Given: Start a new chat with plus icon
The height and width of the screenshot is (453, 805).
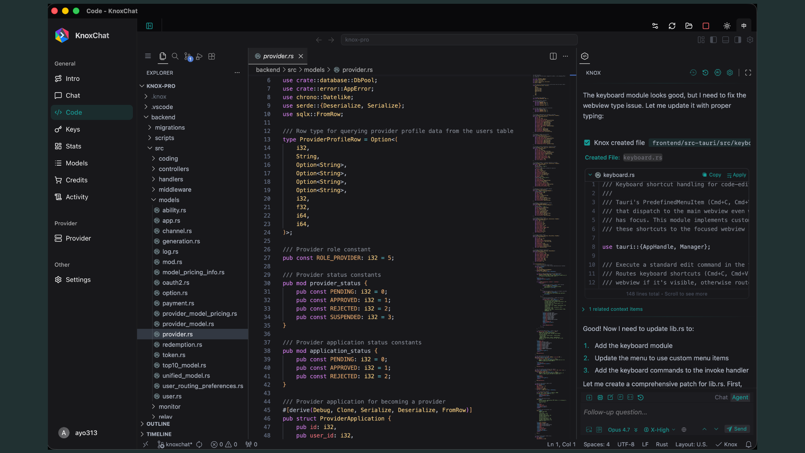Looking at the screenshot, I should (589, 398).
